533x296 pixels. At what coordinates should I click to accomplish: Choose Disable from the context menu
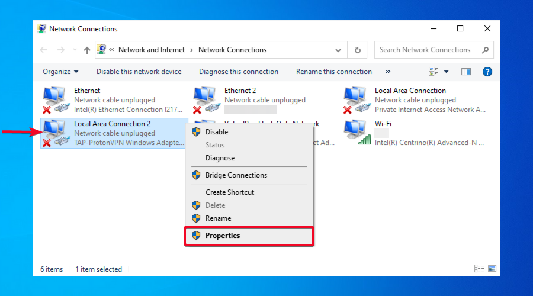tap(249, 132)
